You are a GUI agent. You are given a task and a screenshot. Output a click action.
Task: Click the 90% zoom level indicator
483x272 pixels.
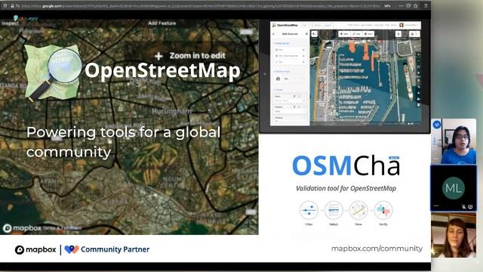coord(388,6)
